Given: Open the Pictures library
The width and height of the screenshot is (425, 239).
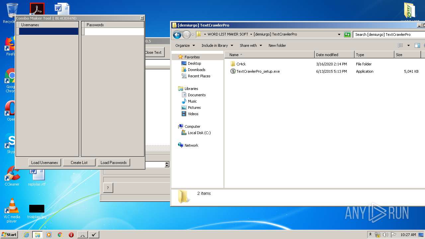Looking at the screenshot, I should point(194,108).
